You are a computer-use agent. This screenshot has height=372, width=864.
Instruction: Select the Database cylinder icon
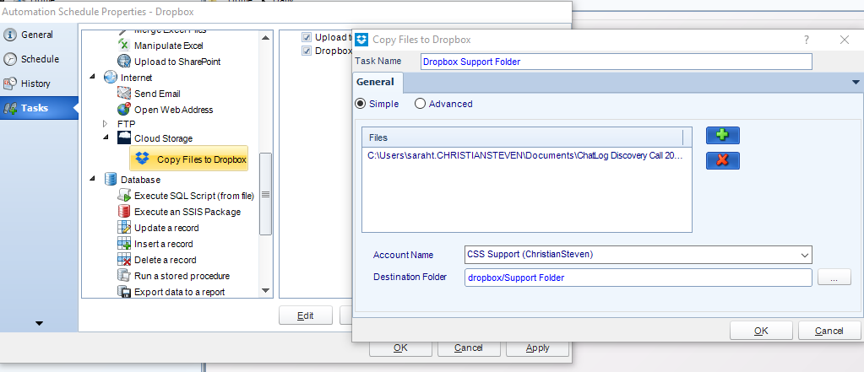110,180
